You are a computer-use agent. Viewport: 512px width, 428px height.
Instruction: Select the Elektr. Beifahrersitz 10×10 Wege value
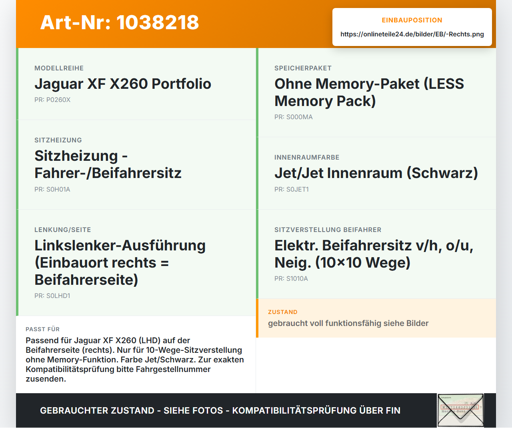pos(374,254)
